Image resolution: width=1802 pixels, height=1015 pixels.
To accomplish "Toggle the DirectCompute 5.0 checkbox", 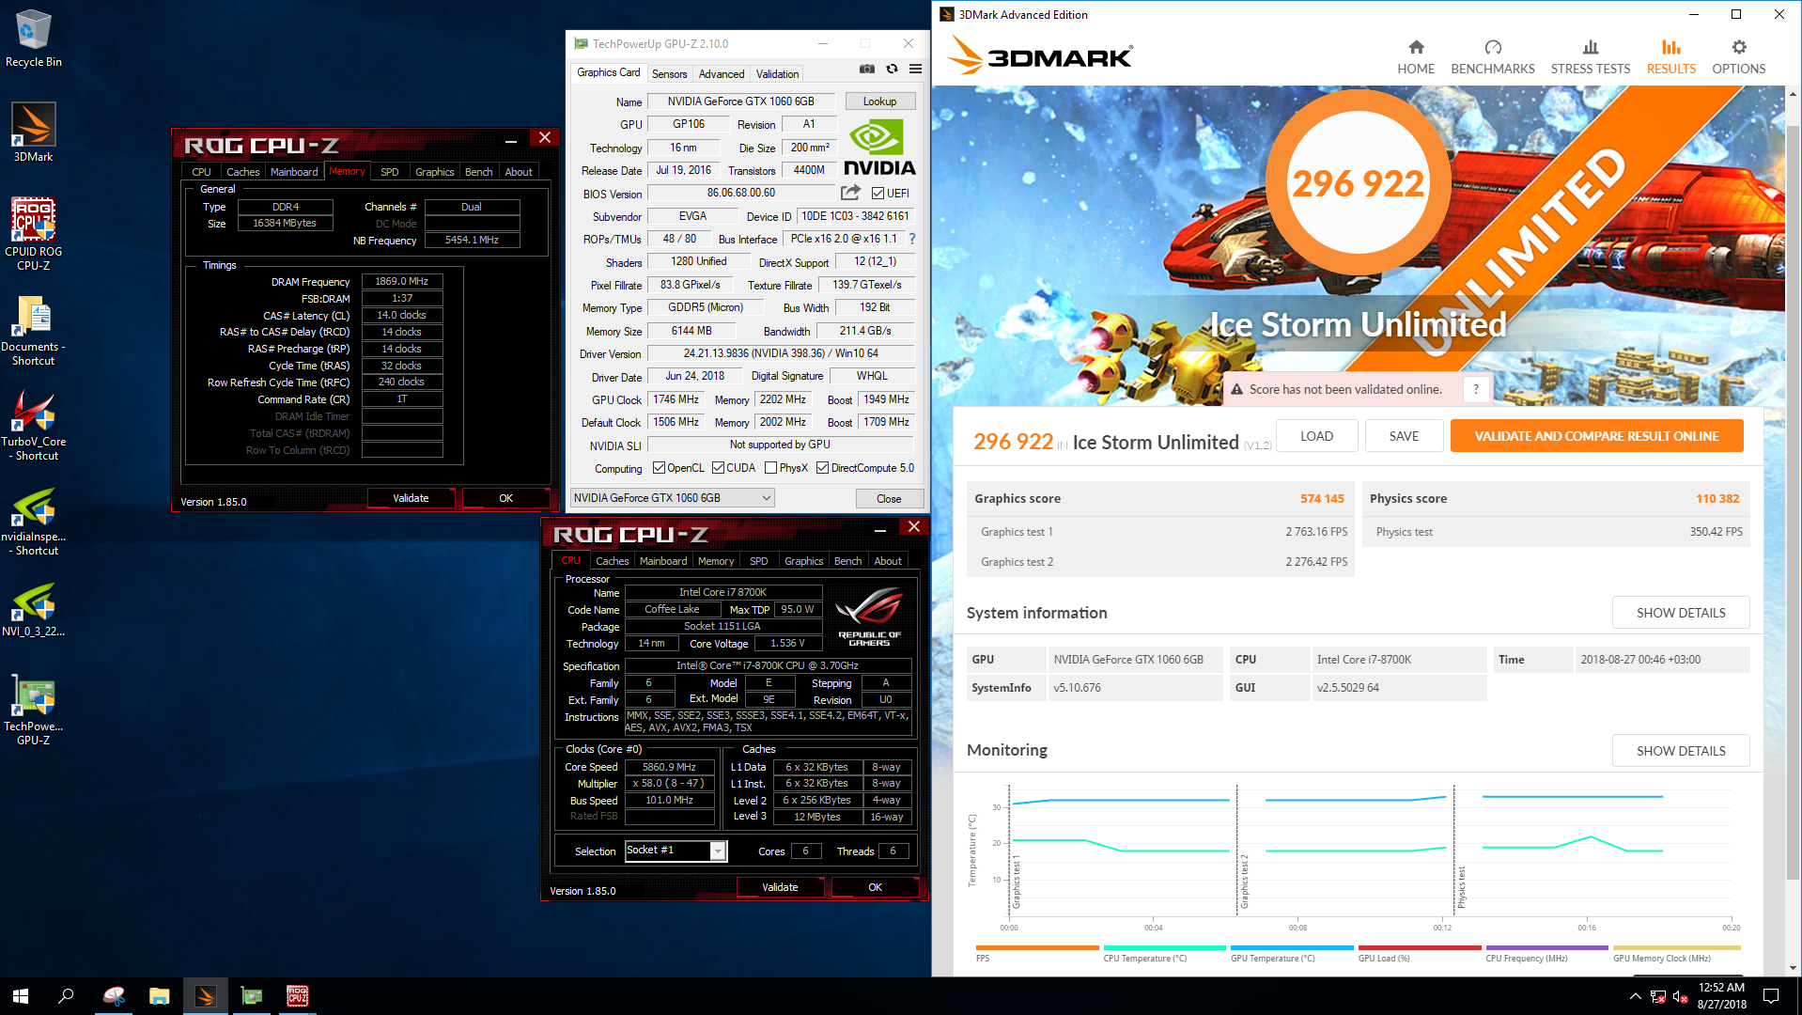I will pos(822,468).
